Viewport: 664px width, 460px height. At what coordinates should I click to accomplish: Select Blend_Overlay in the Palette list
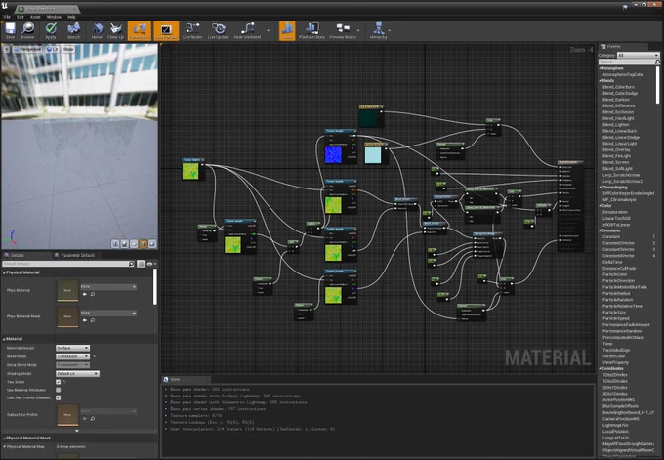click(x=616, y=149)
